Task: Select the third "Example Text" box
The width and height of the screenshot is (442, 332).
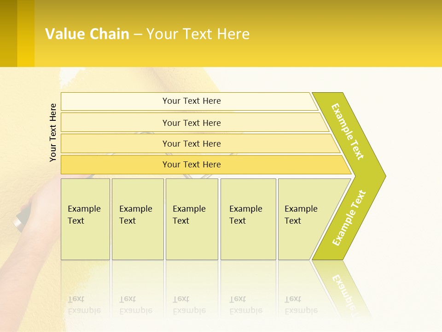Action: [192, 219]
